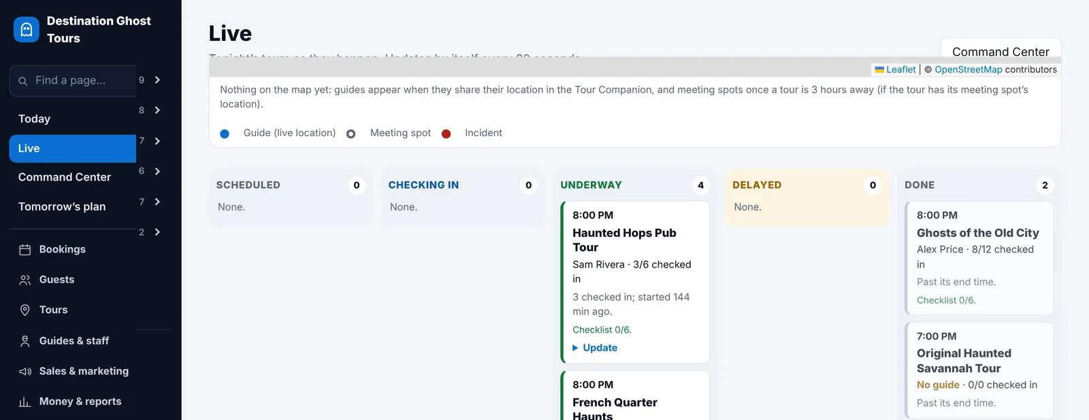Expand the sidebar group showing count 2

[157, 232]
